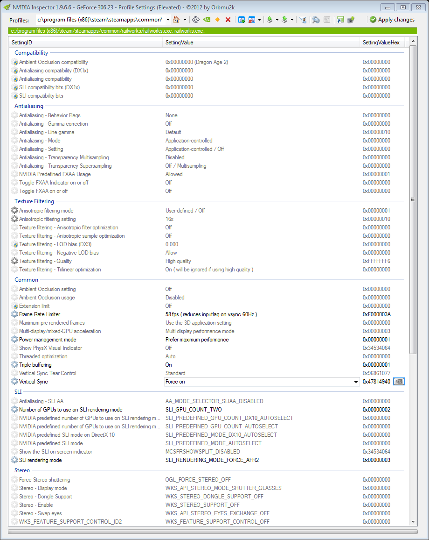429x540 pixels.
Task: Click the add application to profile icon
Action: tap(242, 20)
